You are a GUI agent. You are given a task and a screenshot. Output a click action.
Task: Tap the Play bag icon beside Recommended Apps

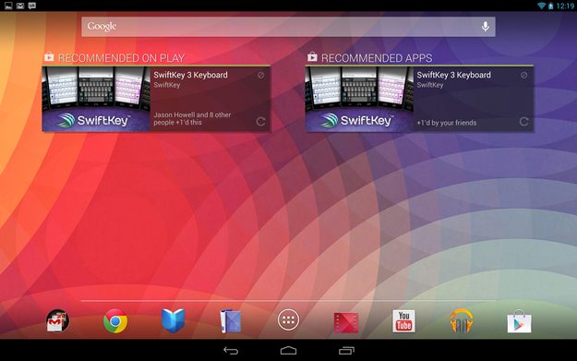pos(312,56)
